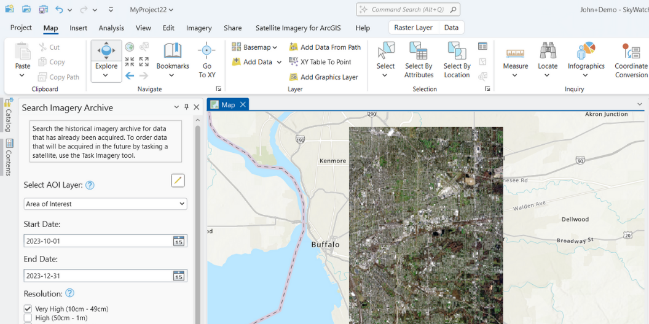Open the Project tab
The height and width of the screenshot is (324, 649).
tap(21, 28)
